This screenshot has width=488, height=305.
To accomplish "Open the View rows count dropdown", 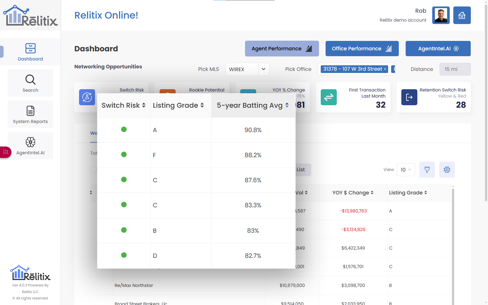I will [x=406, y=170].
